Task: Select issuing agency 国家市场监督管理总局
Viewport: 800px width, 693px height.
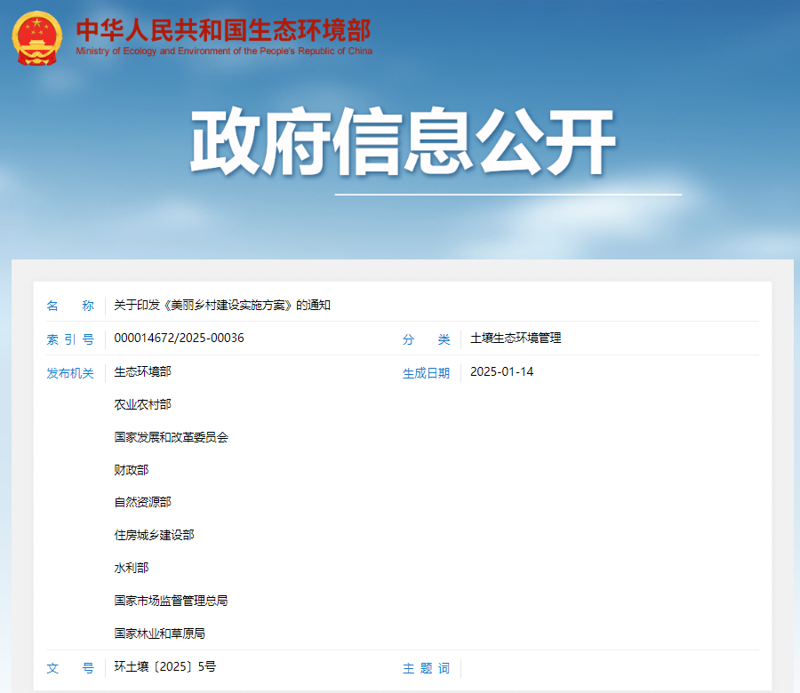Action: click(x=172, y=601)
